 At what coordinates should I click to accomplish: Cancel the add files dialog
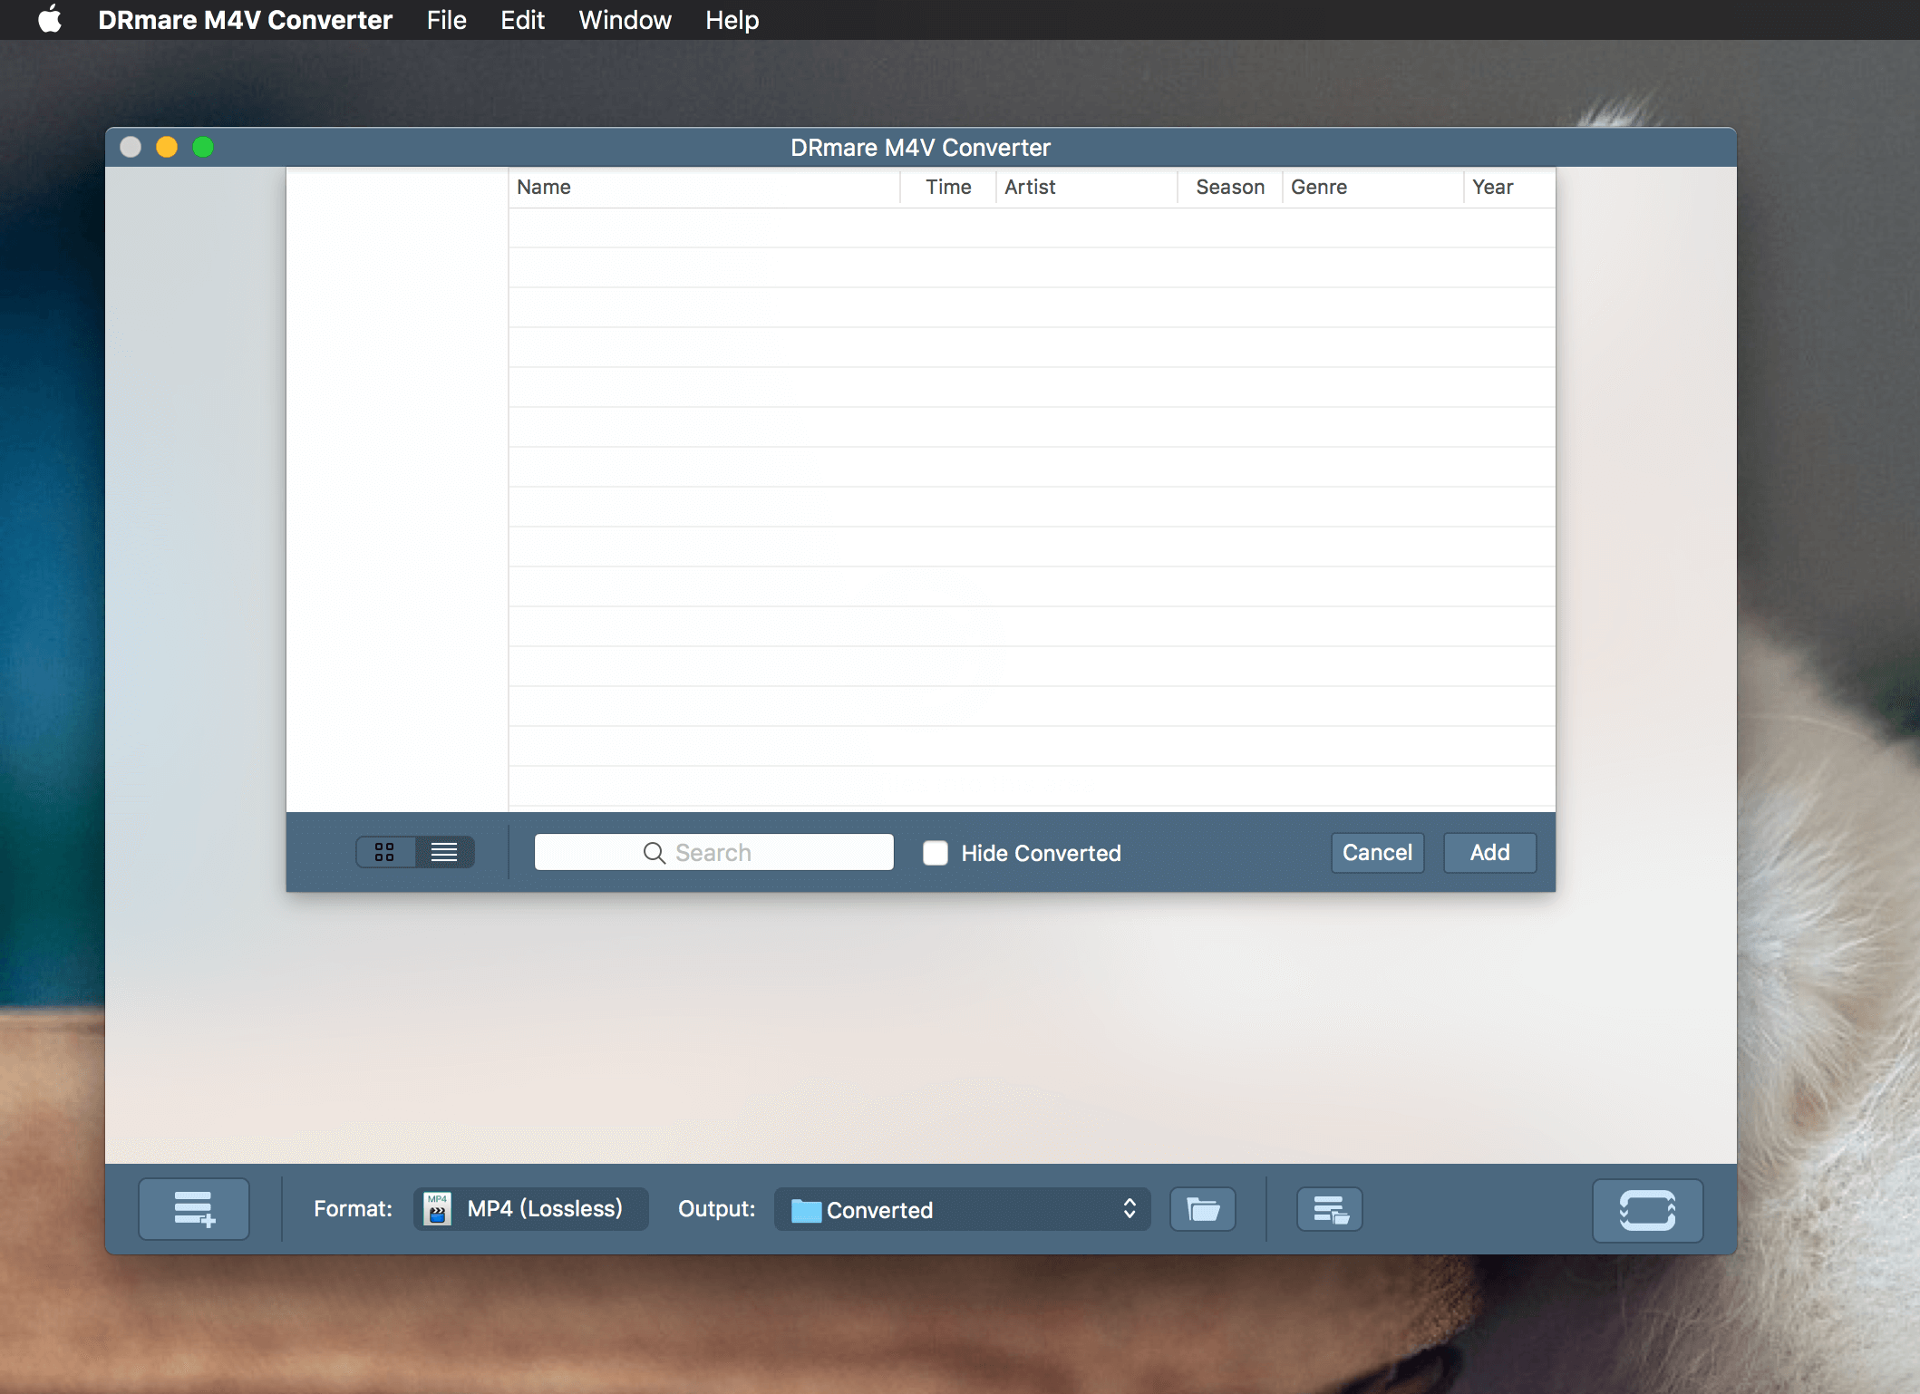coord(1377,853)
